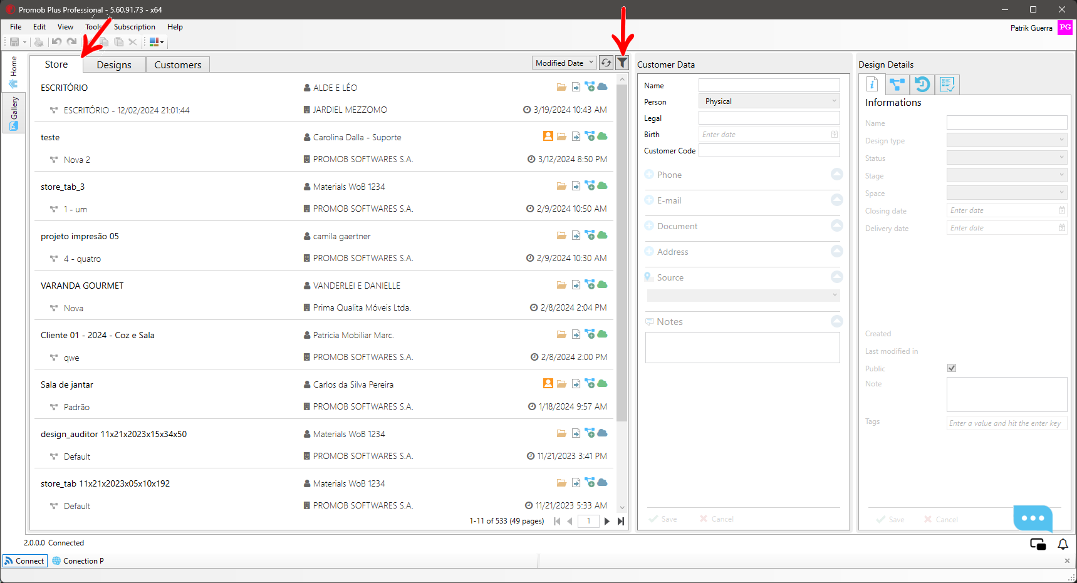Click the import document icon in ESCRITÓRIO row

coord(576,87)
